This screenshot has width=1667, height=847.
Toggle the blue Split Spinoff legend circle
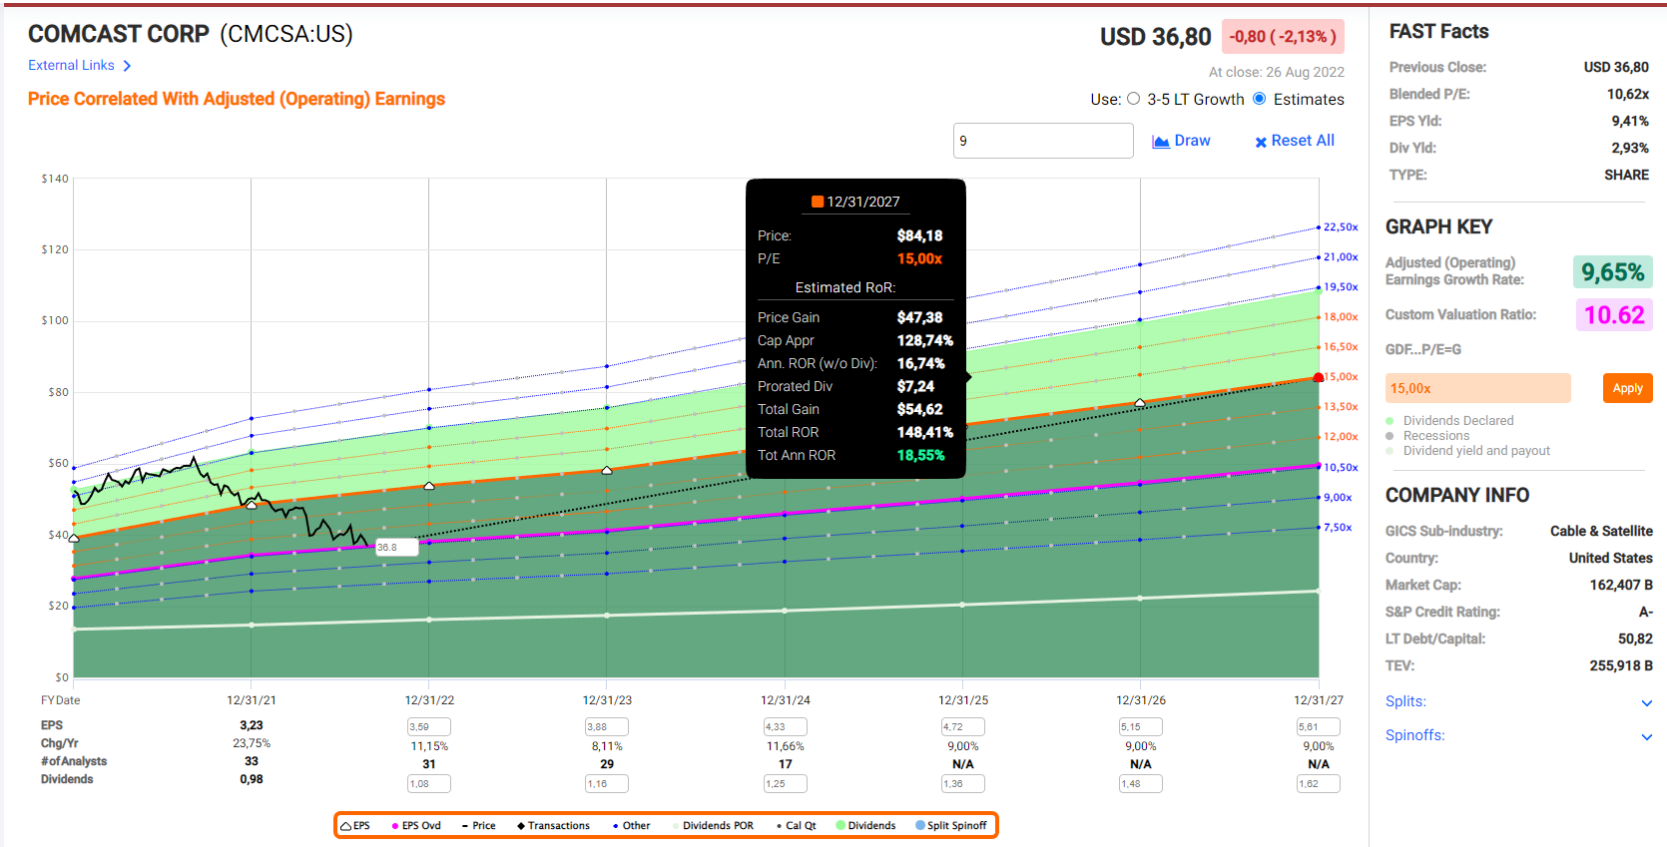click(920, 826)
